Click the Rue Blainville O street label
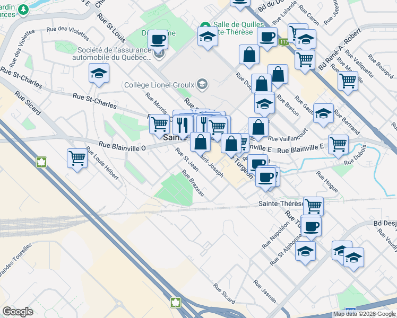The height and width of the screenshot is (318, 397). (x=122, y=146)
